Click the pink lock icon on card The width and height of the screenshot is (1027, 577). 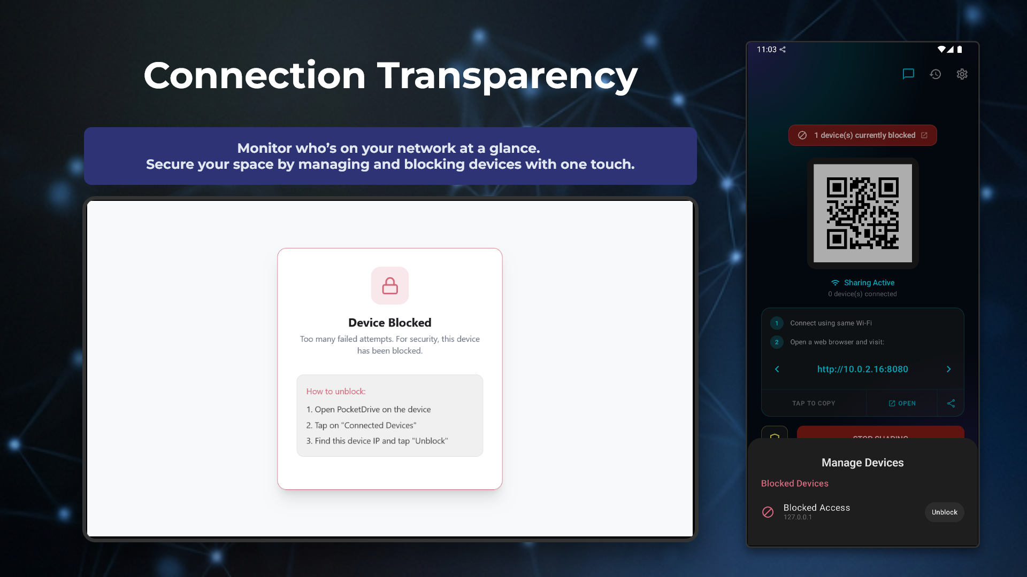390,286
